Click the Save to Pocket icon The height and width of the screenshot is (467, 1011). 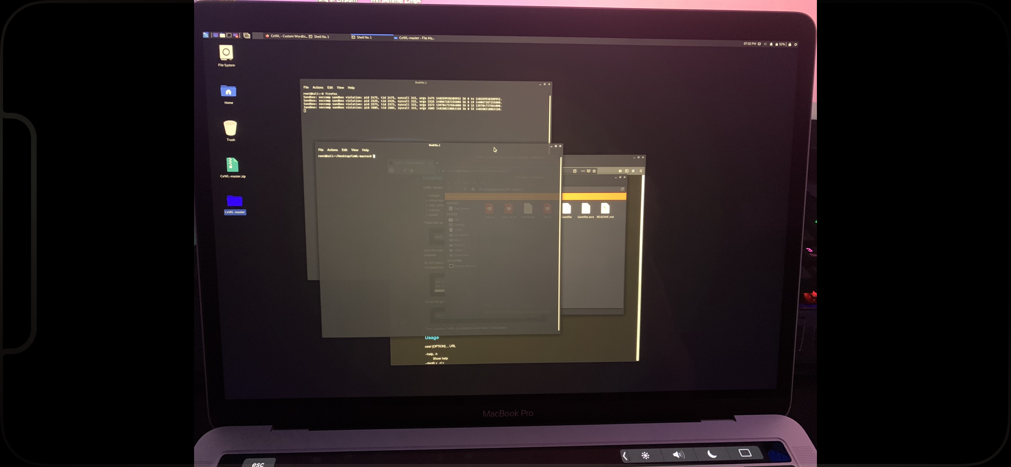(x=588, y=171)
